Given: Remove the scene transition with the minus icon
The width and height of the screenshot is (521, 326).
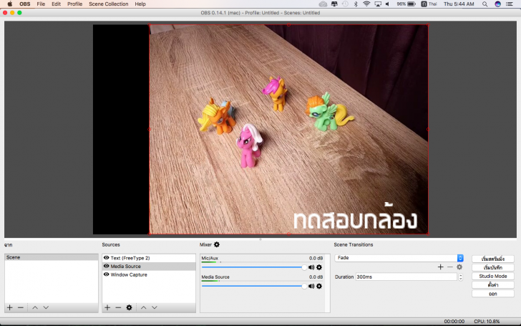Looking at the screenshot, I should click(450, 267).
